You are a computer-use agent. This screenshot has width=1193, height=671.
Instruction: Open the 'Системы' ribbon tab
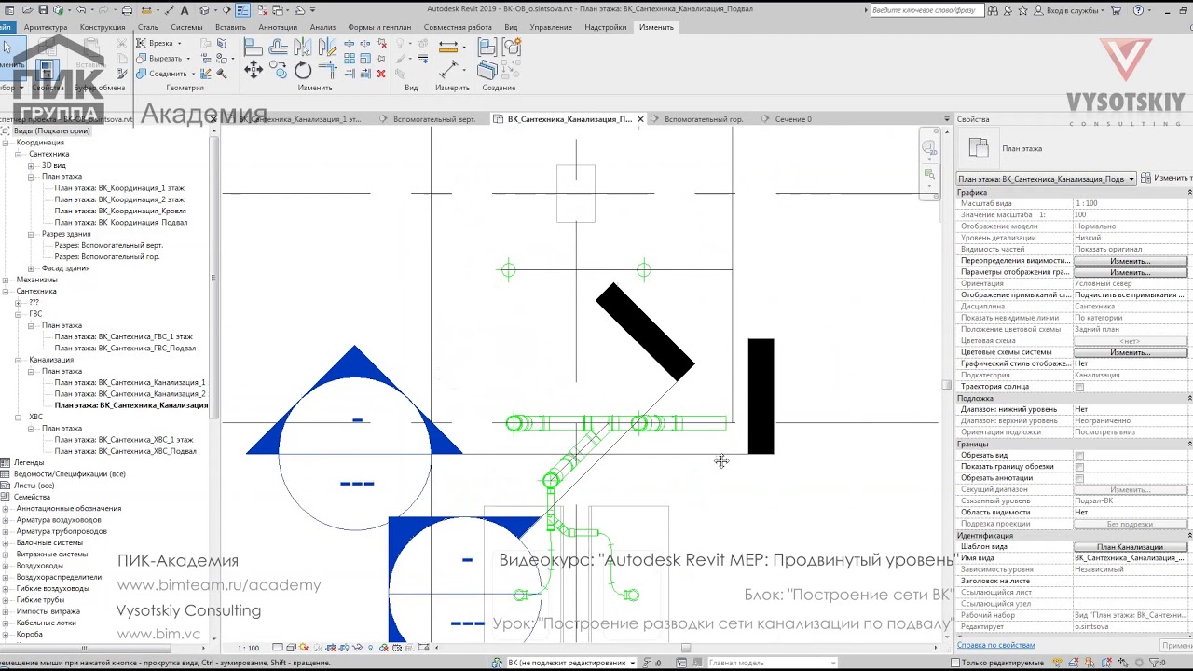(x=186, y=27)
